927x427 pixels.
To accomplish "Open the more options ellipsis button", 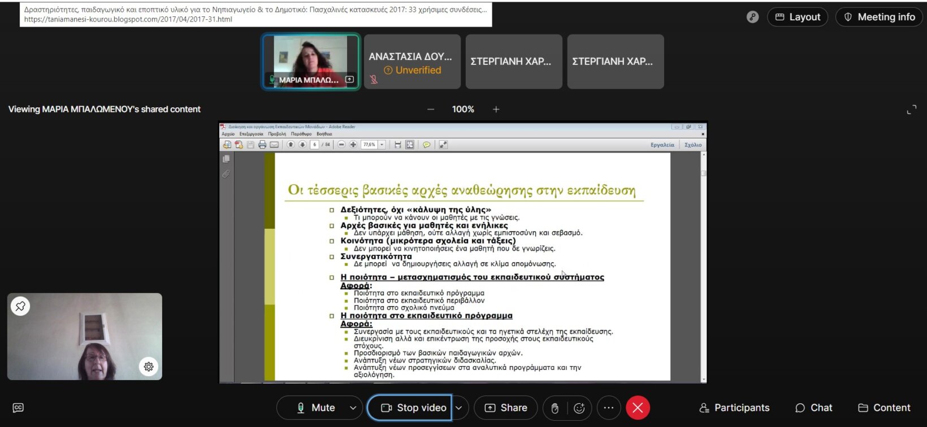I will pos(609,408).
